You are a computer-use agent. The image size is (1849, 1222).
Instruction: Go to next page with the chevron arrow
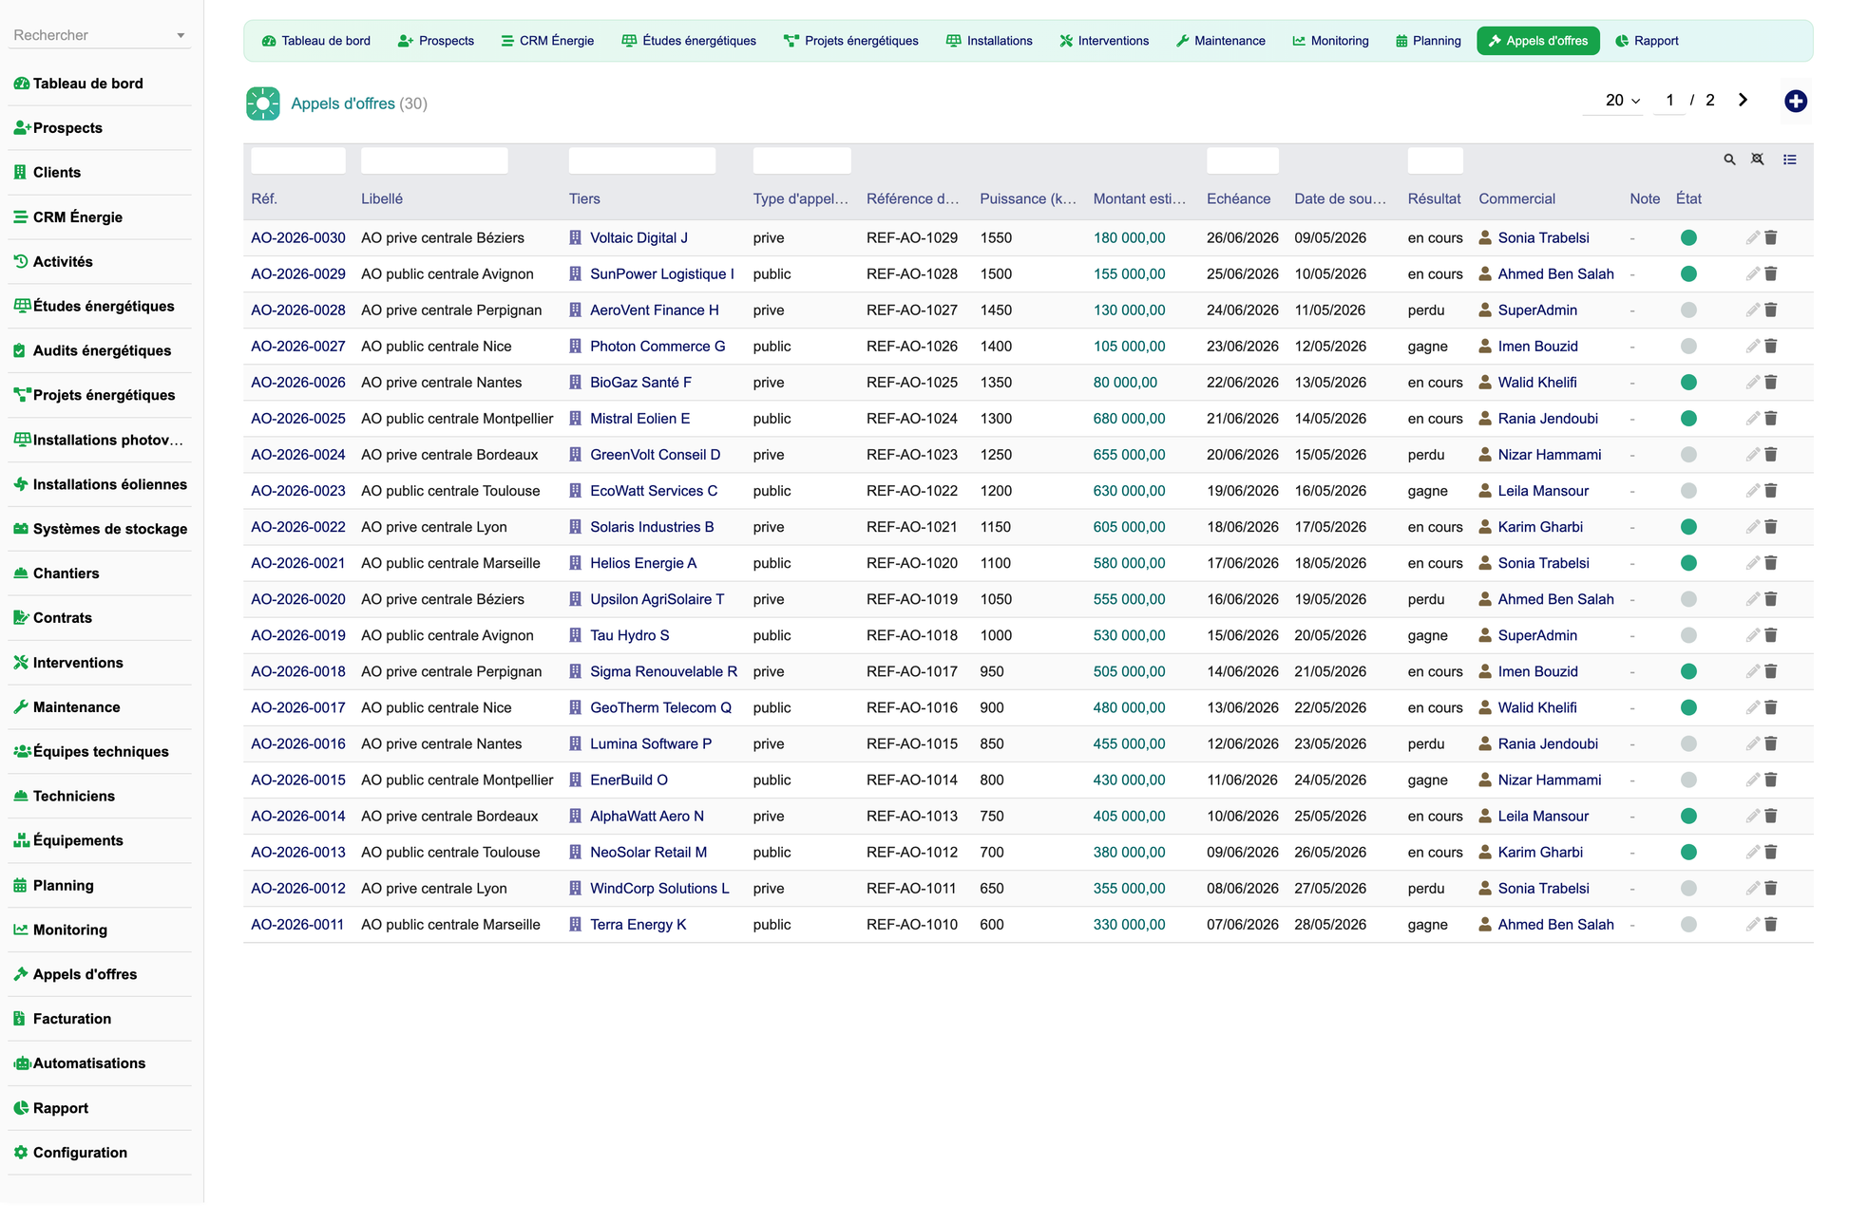(1743, 100)
